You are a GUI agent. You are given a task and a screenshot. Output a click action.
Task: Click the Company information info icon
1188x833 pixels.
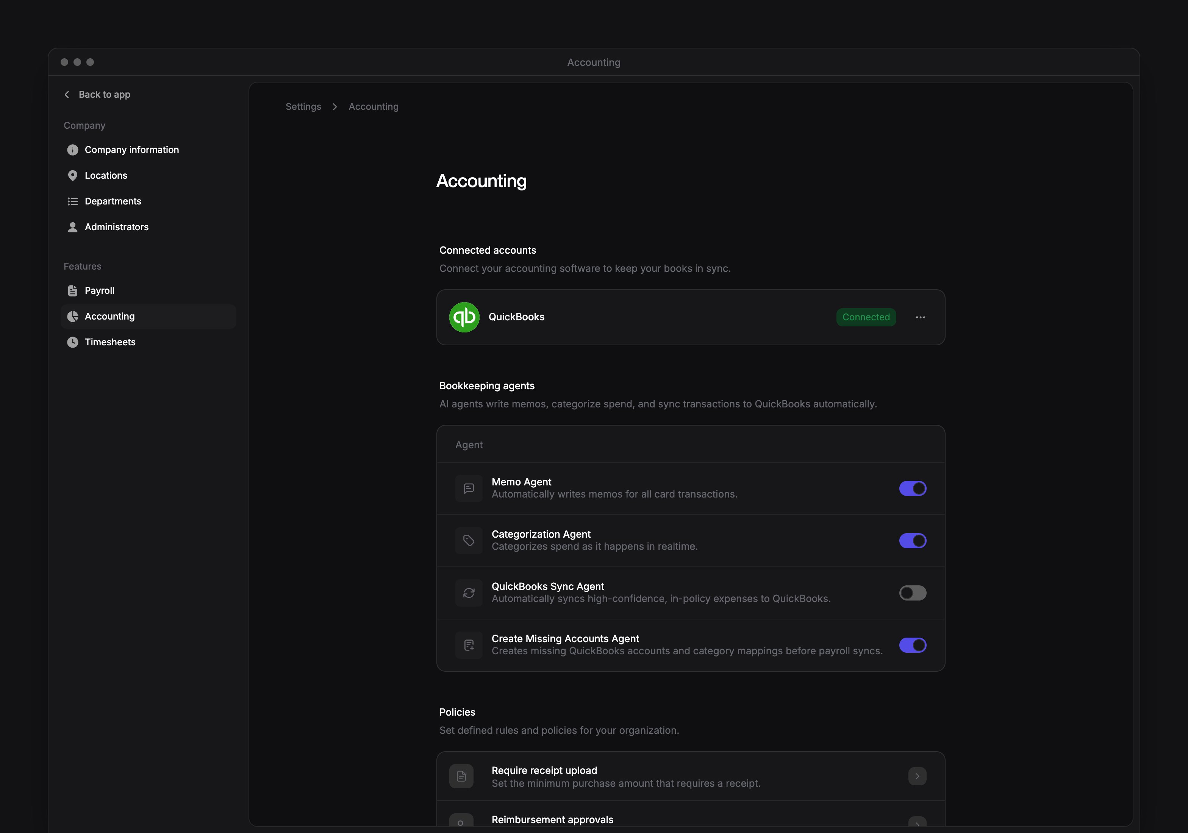tap(72, 150)
